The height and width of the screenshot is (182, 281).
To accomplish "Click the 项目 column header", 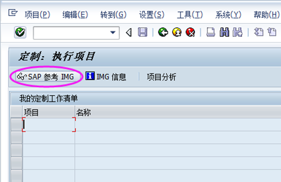I will coord(48,112).
